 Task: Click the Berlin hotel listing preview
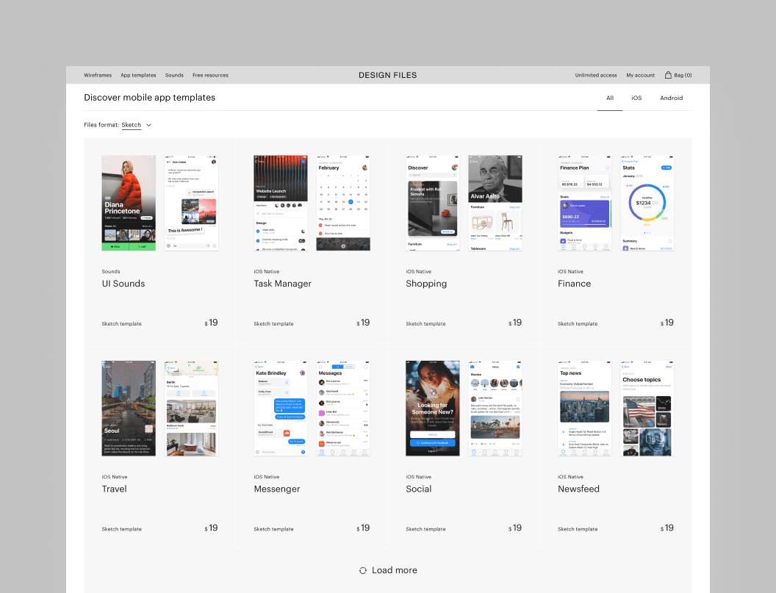192,409
